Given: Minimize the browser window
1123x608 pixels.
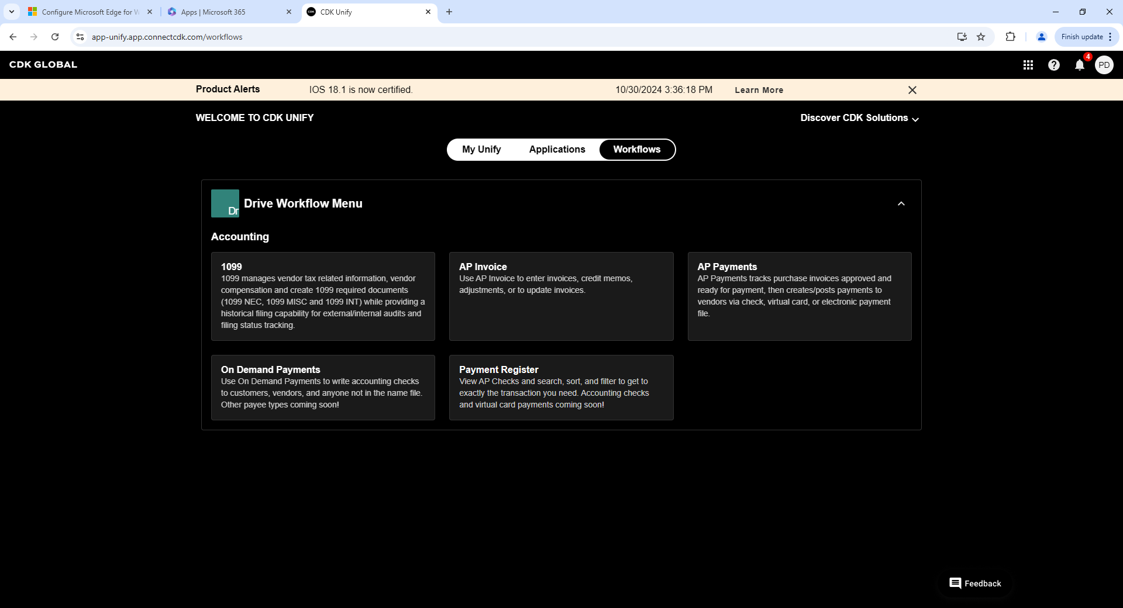Looking at the screenshot, I should [x=1056, y=12].
